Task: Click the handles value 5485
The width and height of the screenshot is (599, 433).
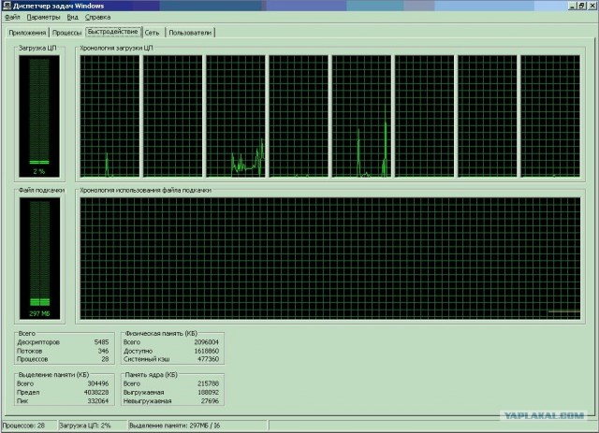Action: 101,342
